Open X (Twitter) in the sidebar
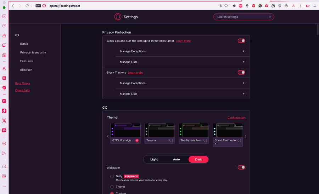This screenshot has height=194, width=319. tap(4, 120)
